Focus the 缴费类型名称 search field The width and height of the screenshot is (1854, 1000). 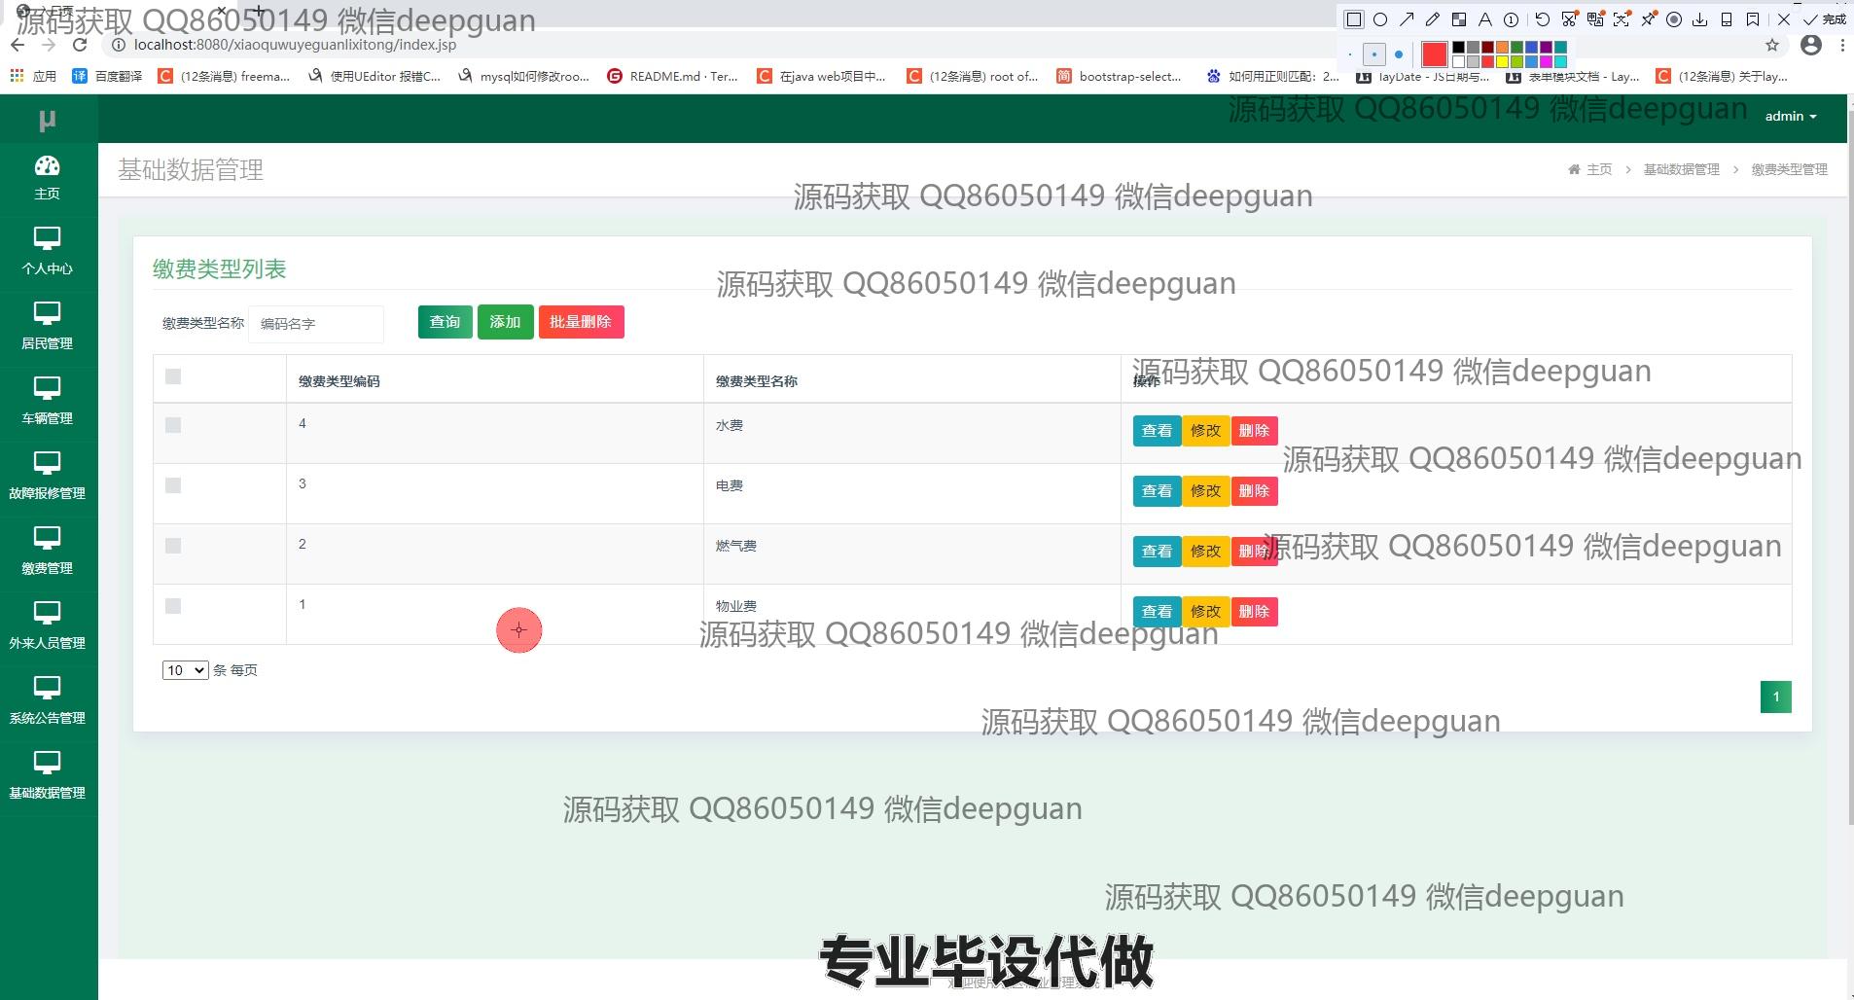[316, 324]
